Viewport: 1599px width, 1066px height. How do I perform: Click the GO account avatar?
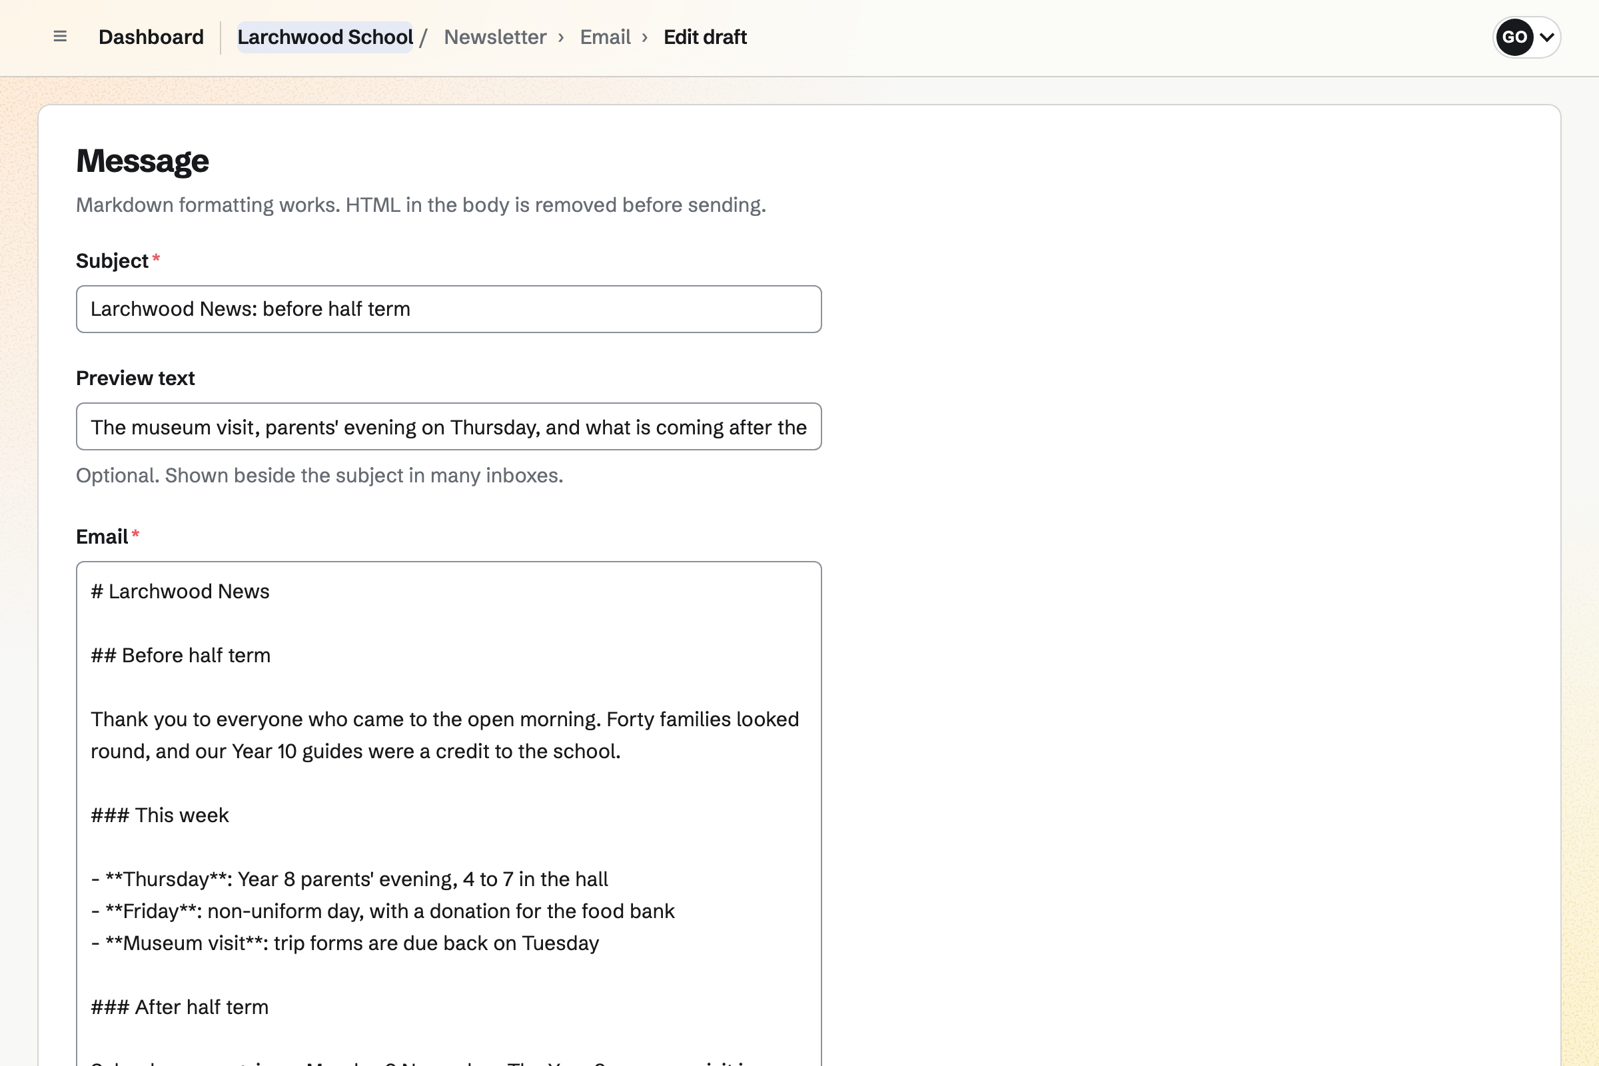(1514, 37)
